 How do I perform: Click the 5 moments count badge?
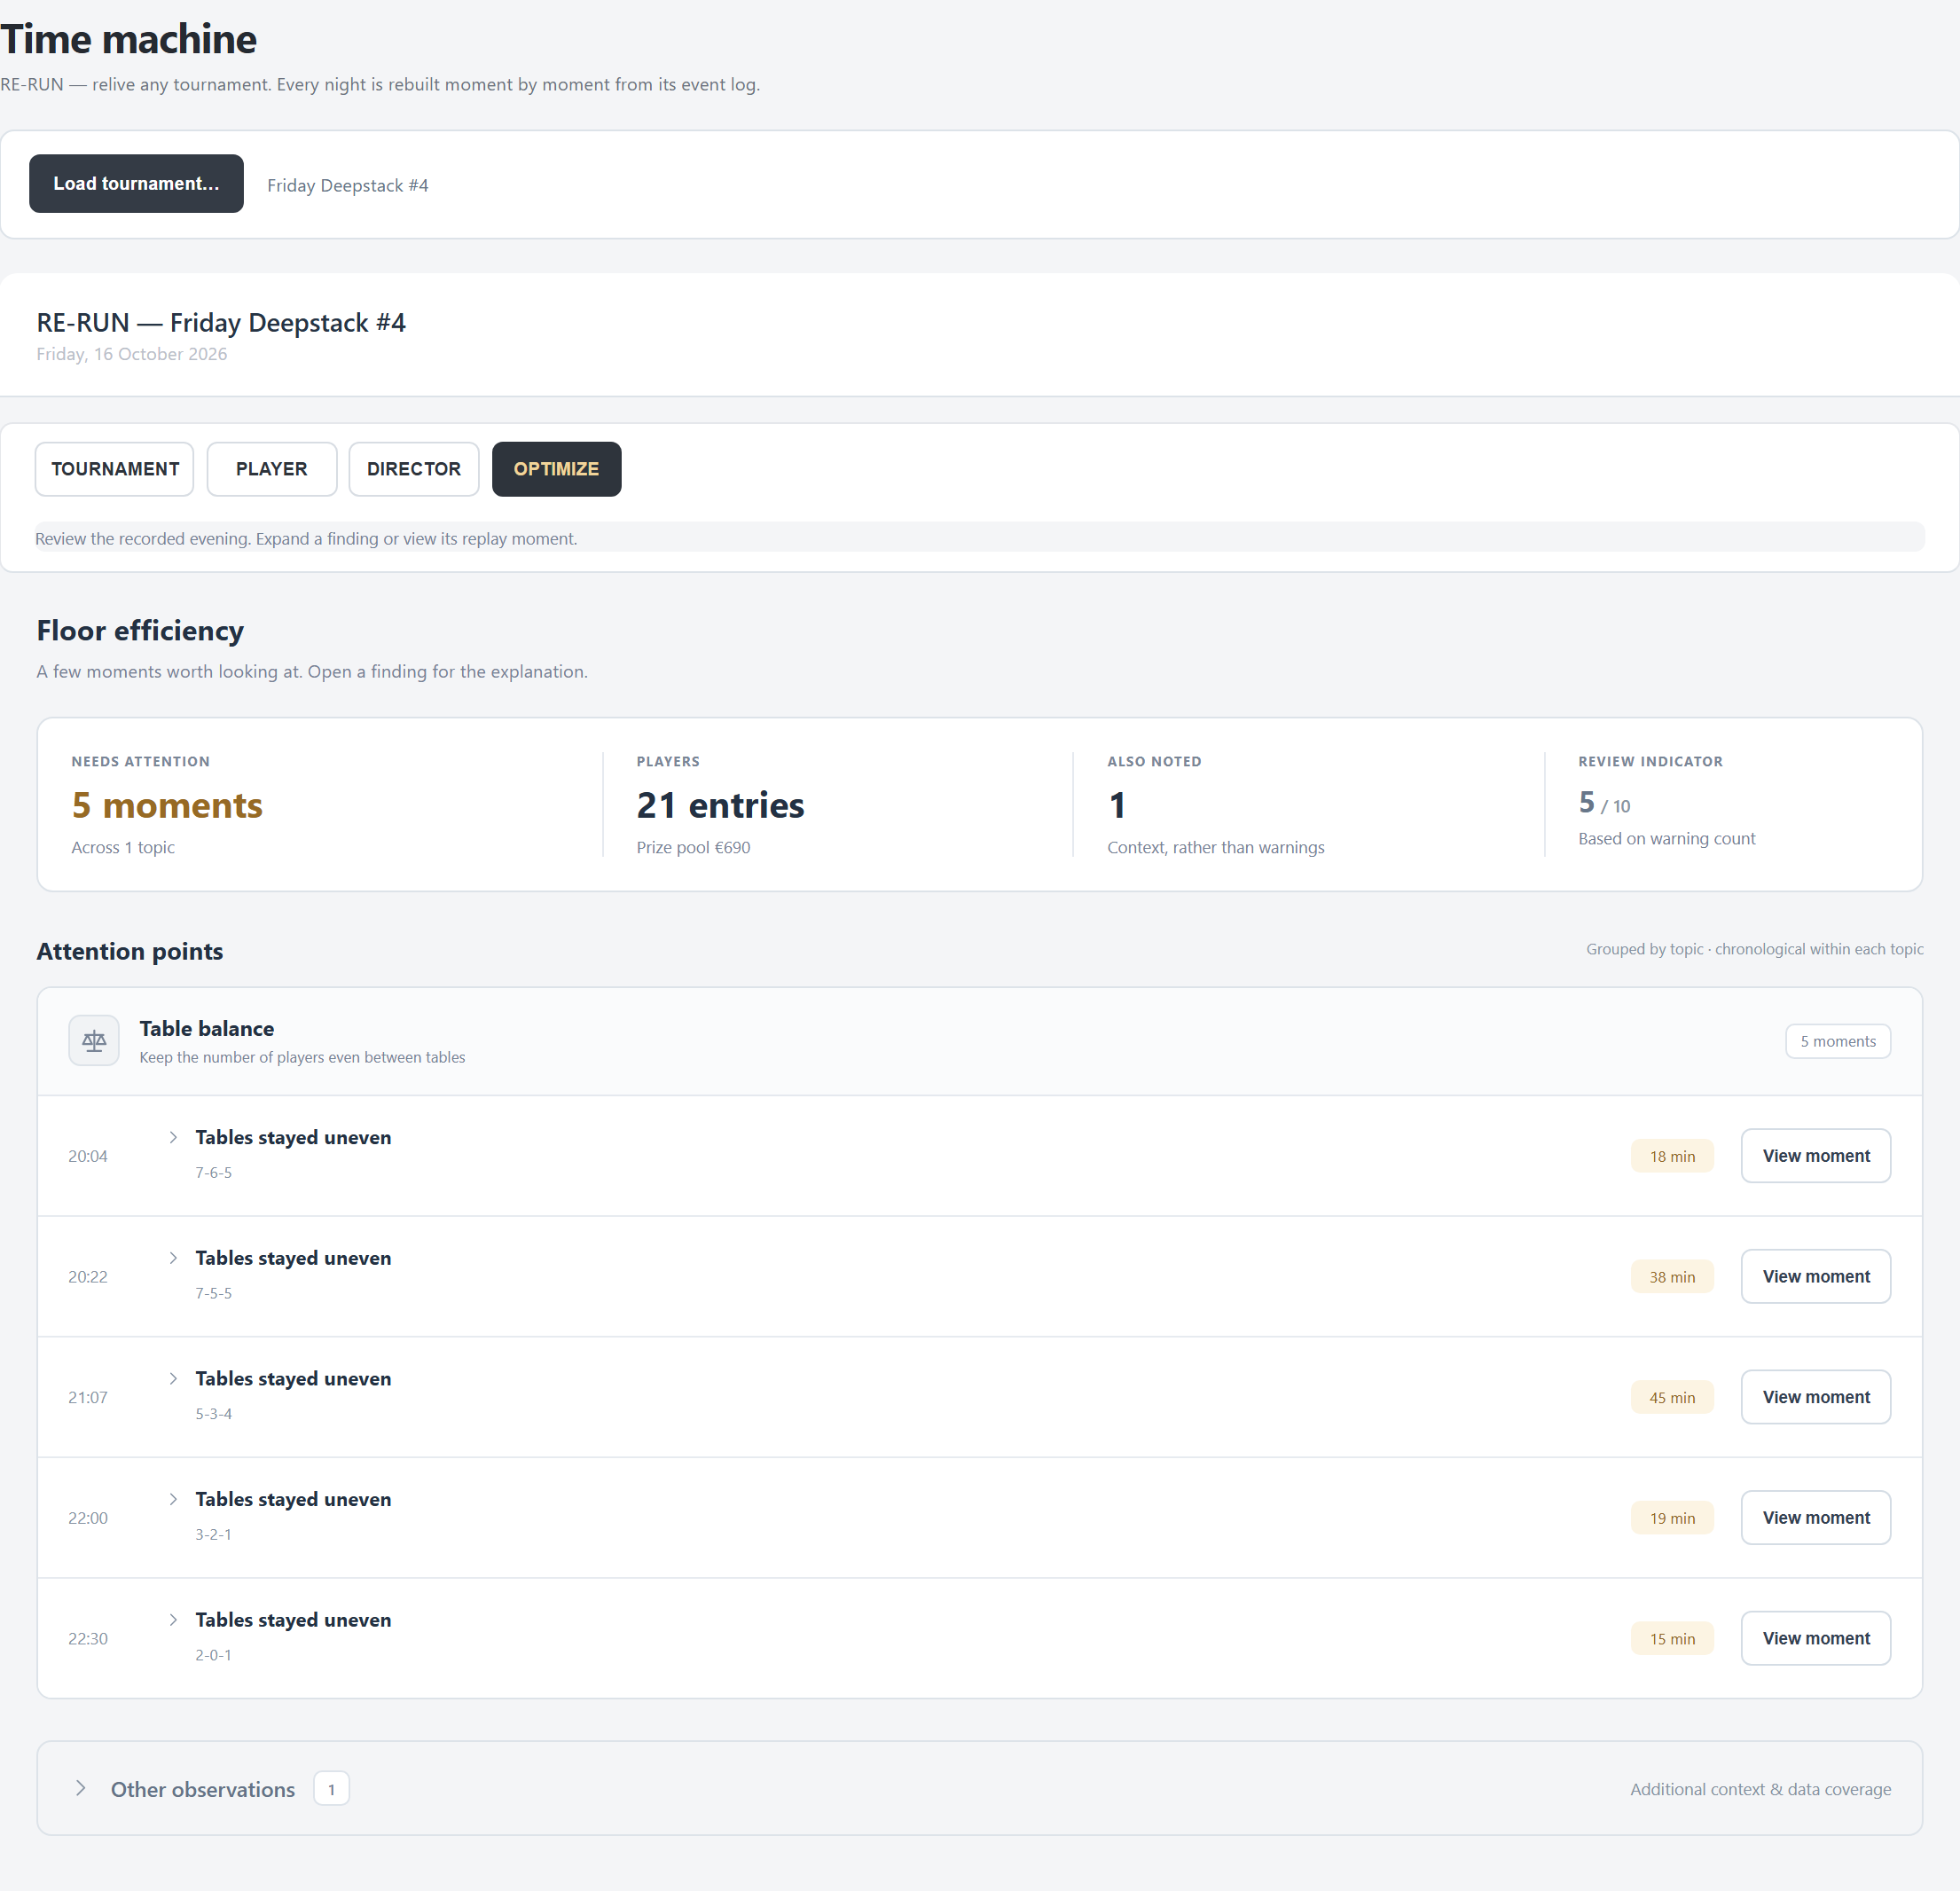pos(1837,1041)
